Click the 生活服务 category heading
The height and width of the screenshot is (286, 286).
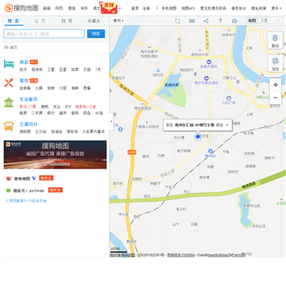29,99
